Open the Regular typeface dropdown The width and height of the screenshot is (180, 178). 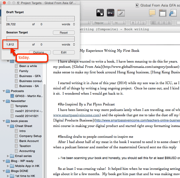tap(101, 23)
